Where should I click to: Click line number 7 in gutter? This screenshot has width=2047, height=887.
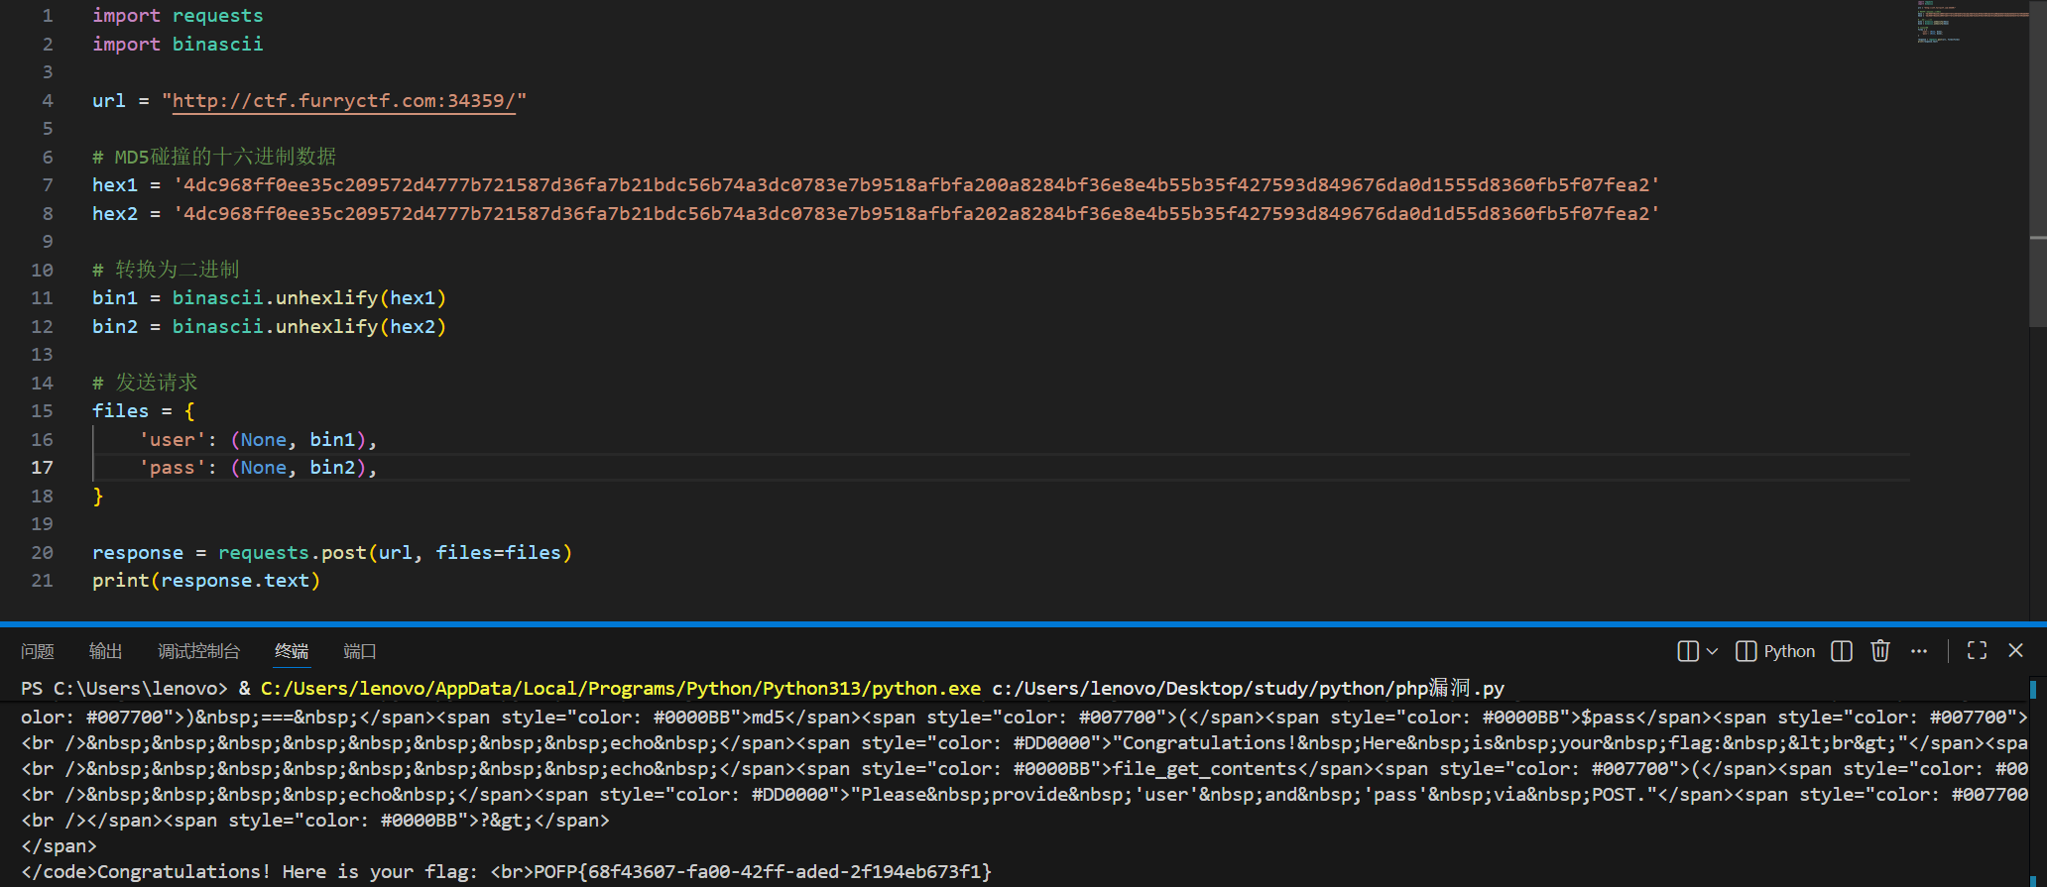click(x=48, y=185)
